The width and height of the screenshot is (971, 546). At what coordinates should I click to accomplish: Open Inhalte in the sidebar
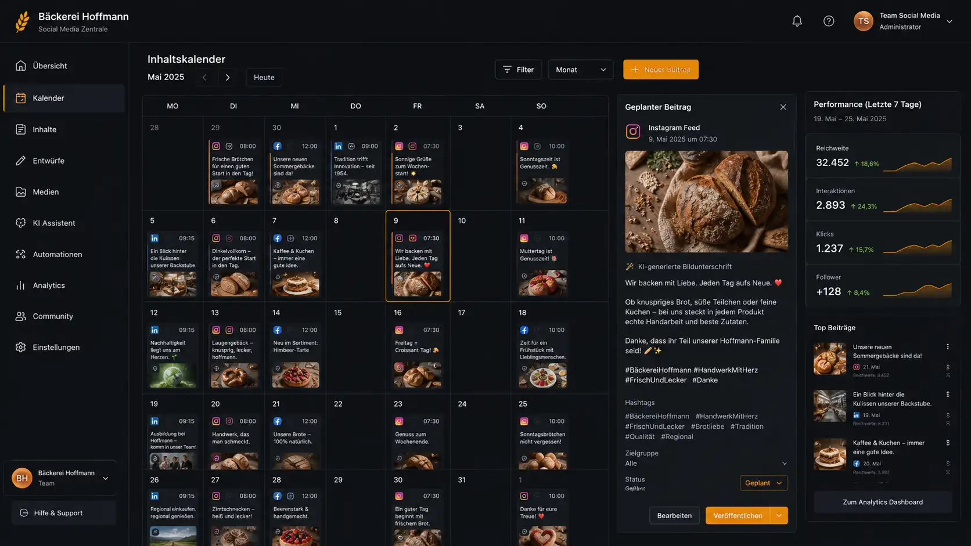coord(64,129)
